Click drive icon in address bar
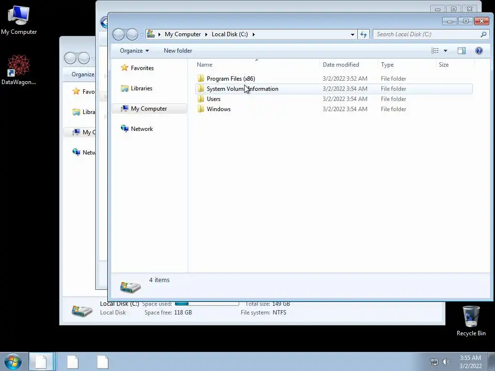The width and height of the screenshot is (495, 371). point(151,34)
